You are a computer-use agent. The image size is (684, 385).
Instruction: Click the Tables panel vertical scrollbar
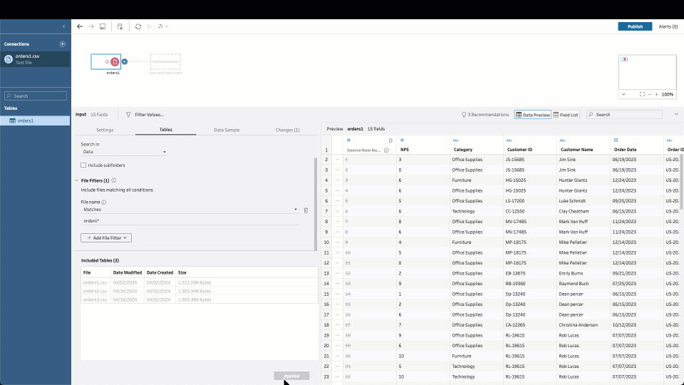click(316, 204)
